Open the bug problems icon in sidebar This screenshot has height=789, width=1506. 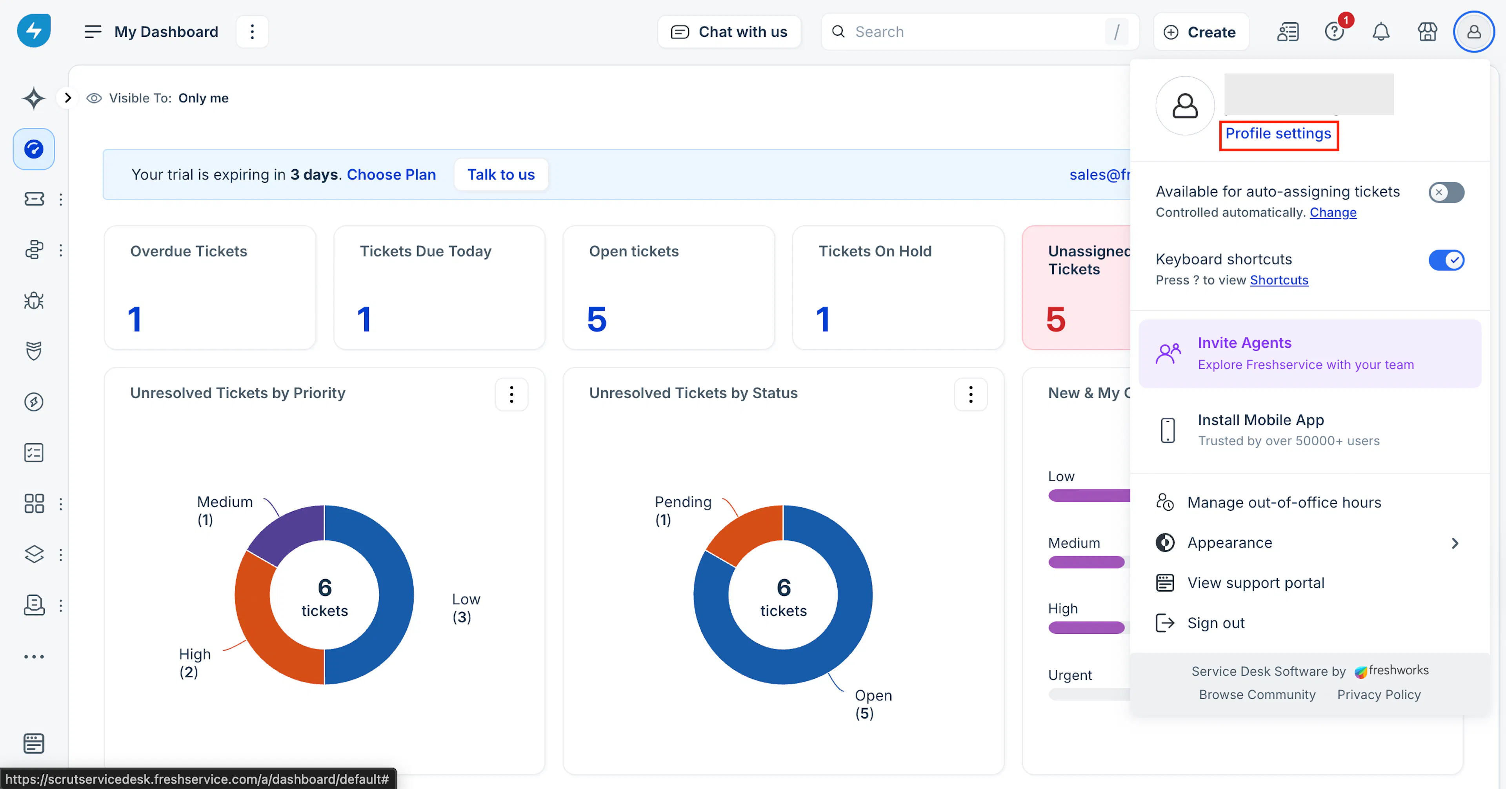(x=34, y=300)
